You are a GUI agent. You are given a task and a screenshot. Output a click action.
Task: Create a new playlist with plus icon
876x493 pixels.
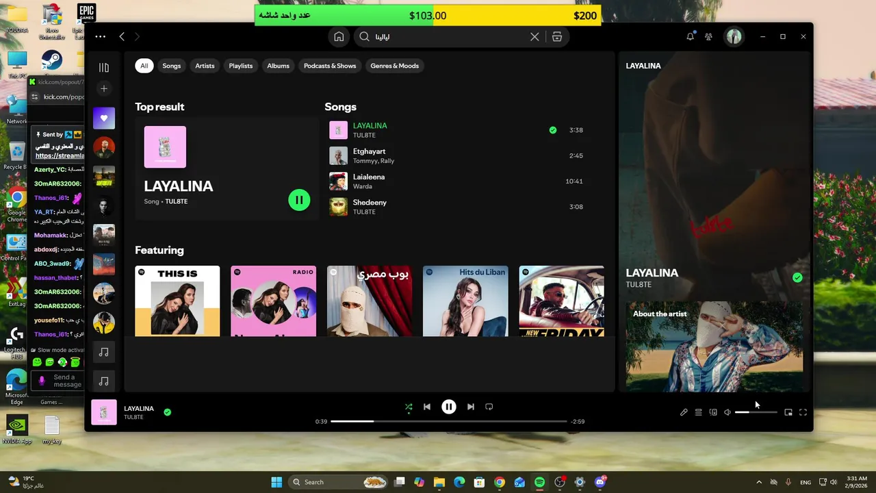point(104,88)
